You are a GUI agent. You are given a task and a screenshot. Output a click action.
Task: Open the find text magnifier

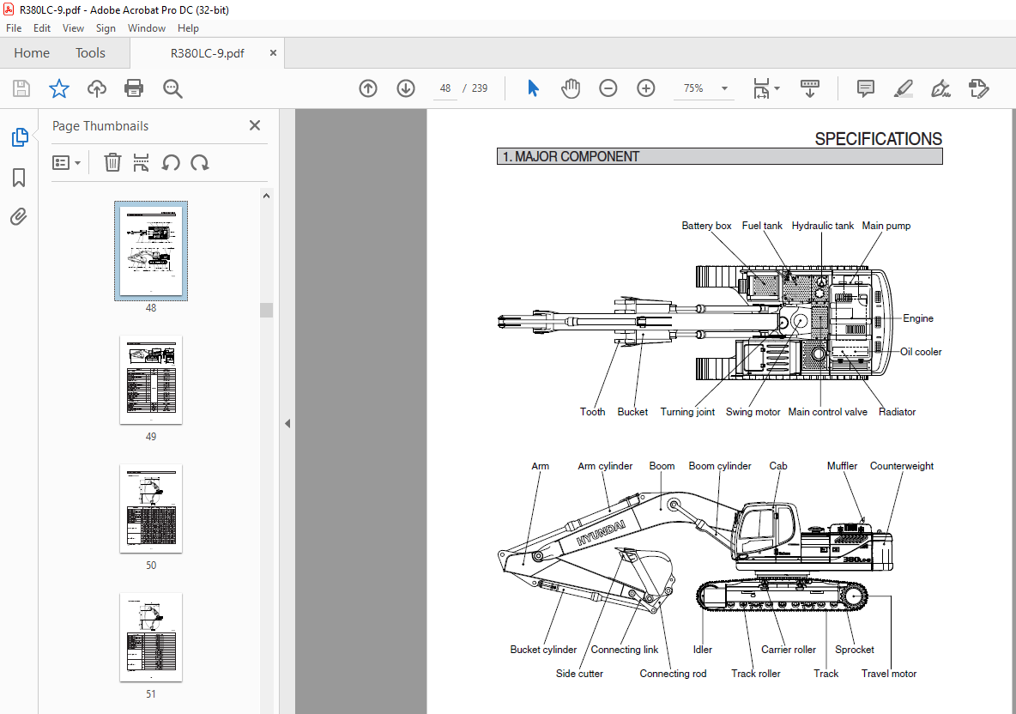(x=172, y=88)
